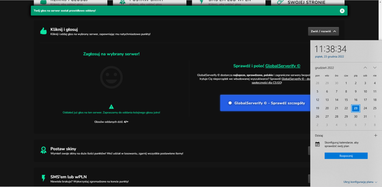
Task: Dismiss the green vote confirmation notification
Action: coord(342,11)
